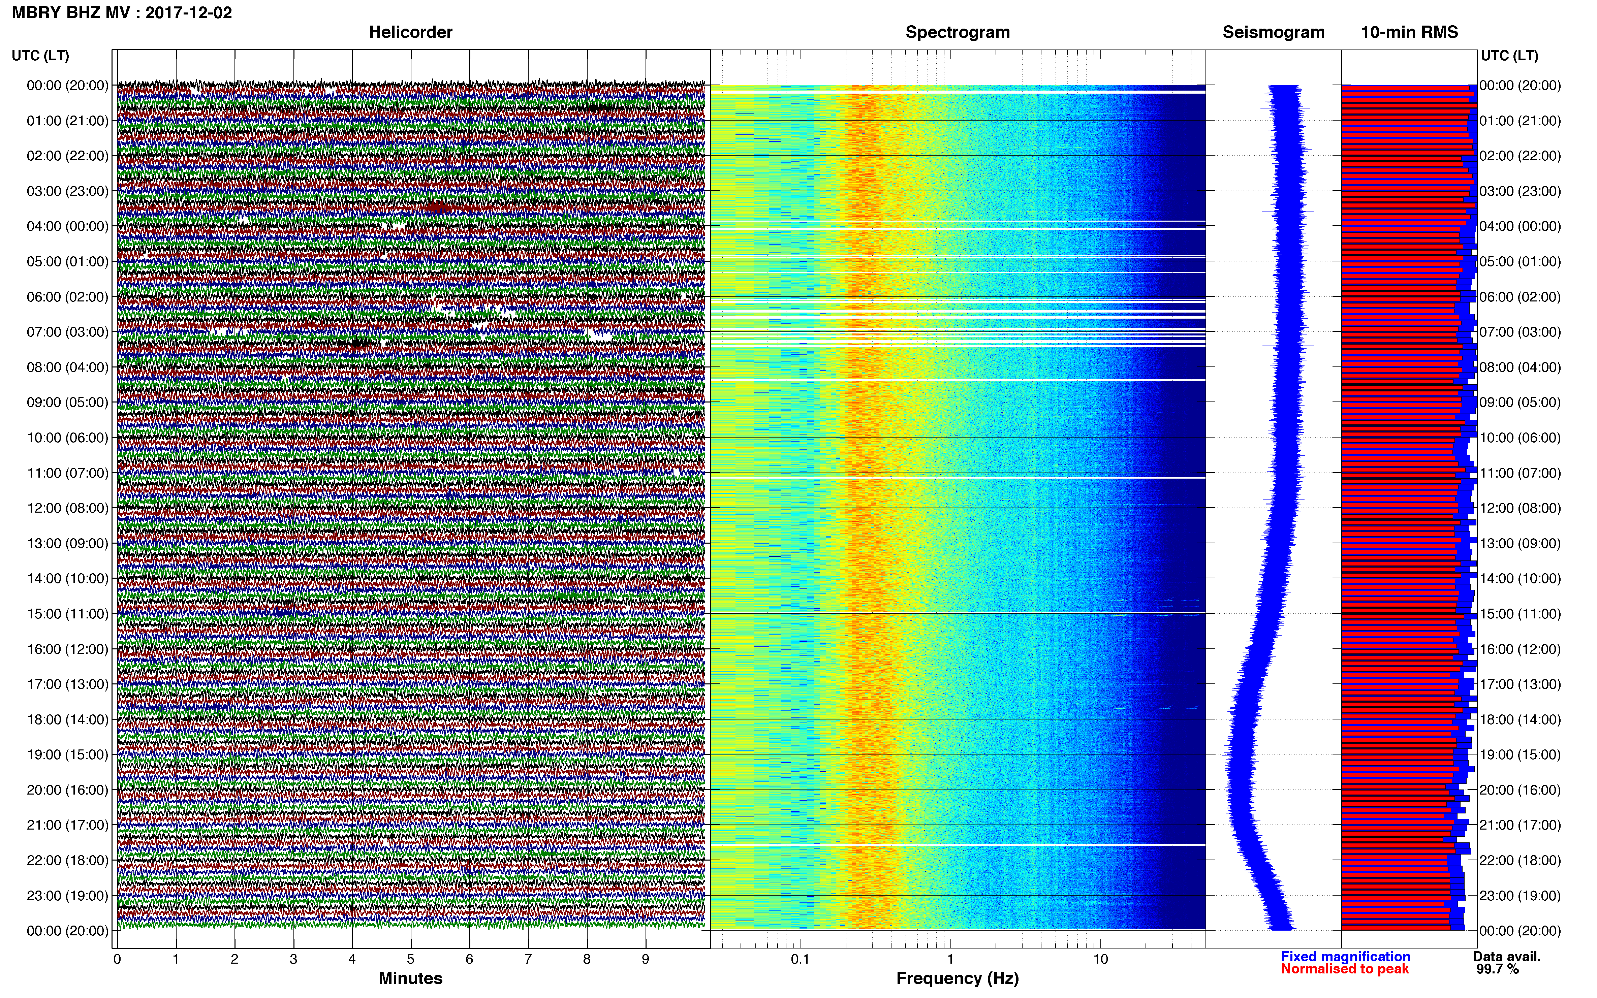
Task: Click RMS-side time label "09:00 (05:00)"
Action: (1521, 403)
